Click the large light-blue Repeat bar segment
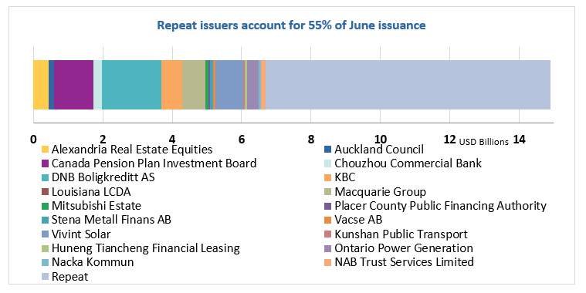The image size is (586, 293). [x=408, y=85]
